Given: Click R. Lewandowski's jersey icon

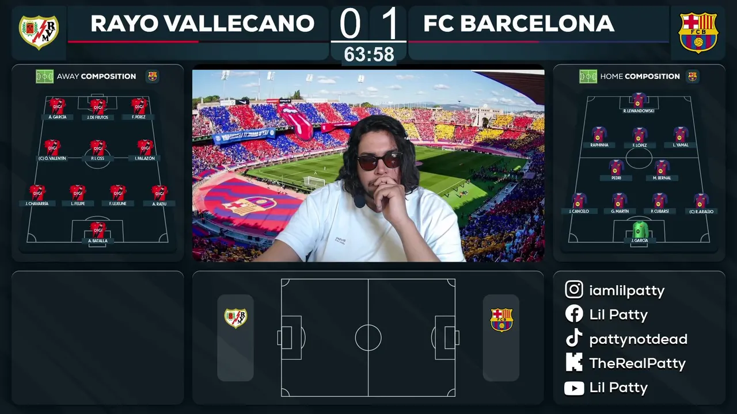Looking at the screenshot, I should click(x=639, y=100).
